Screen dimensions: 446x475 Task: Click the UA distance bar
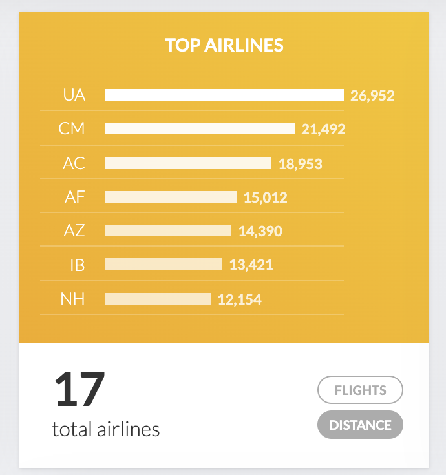[x=224, y=96]
